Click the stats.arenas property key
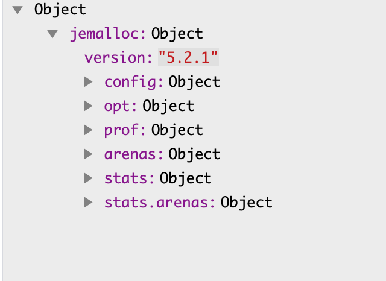The image size is (386, 281). point(159,203)
